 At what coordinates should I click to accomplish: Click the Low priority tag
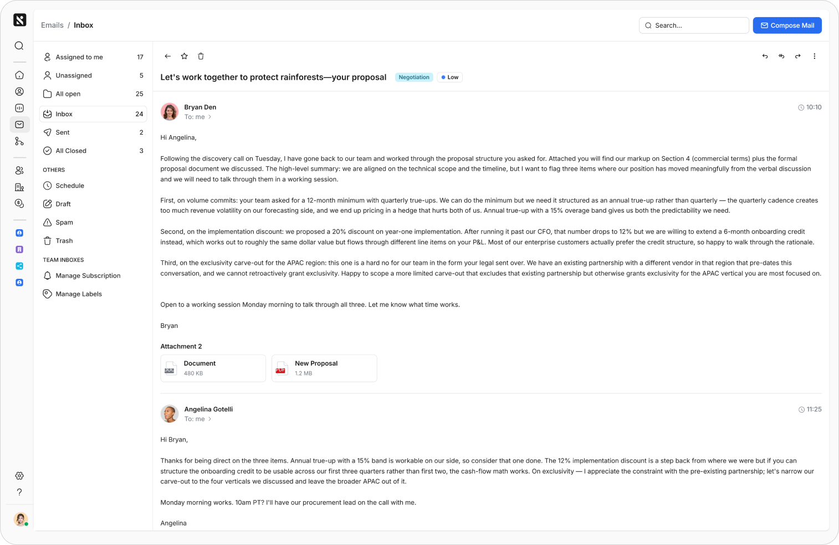[x=450, y=78]
